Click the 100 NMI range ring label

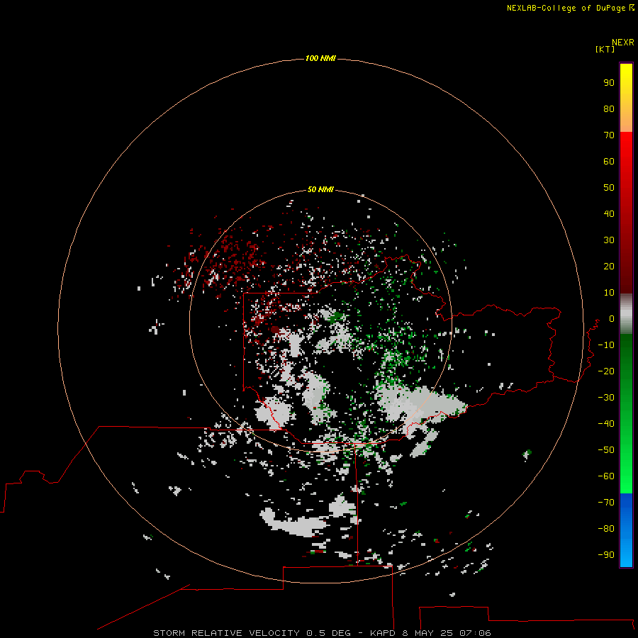pyautogui.click(x=320, y=58)
